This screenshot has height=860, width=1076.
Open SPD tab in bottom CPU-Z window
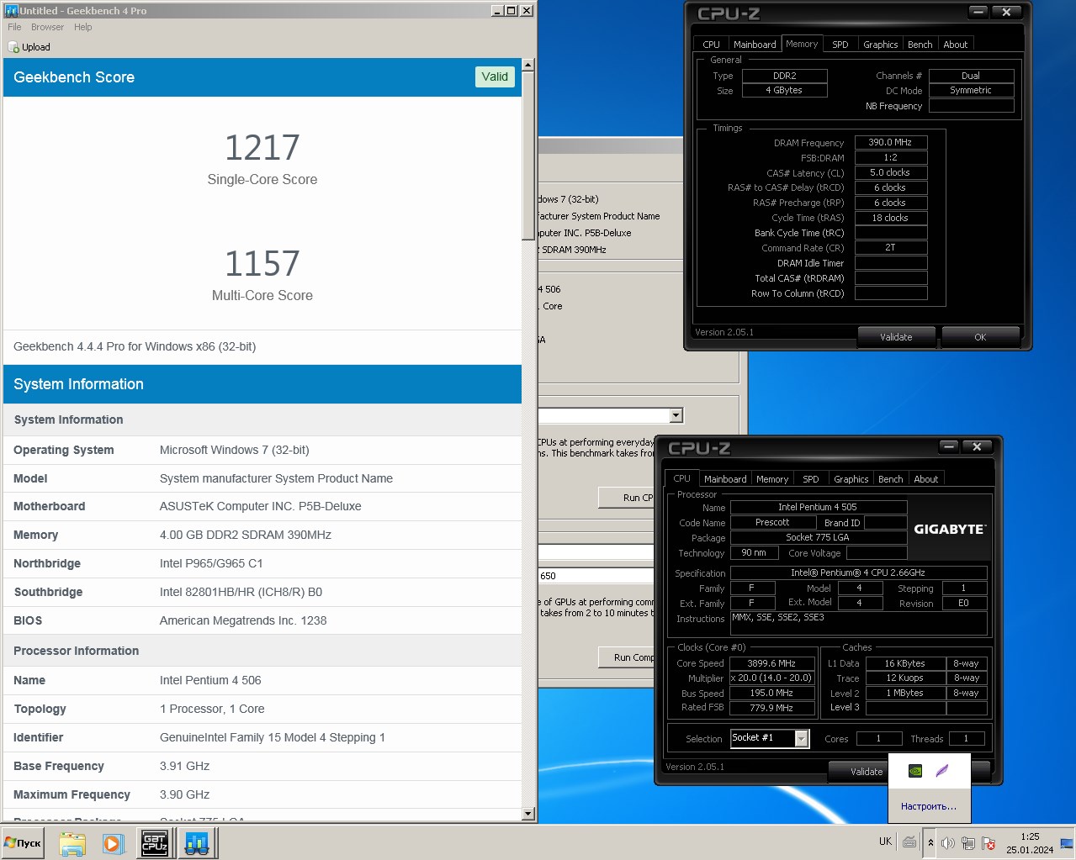[x=810, y=479]
